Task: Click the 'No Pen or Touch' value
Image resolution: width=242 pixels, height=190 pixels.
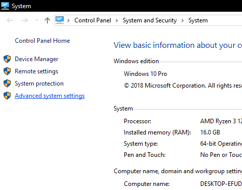Action: tap(221, 155)
